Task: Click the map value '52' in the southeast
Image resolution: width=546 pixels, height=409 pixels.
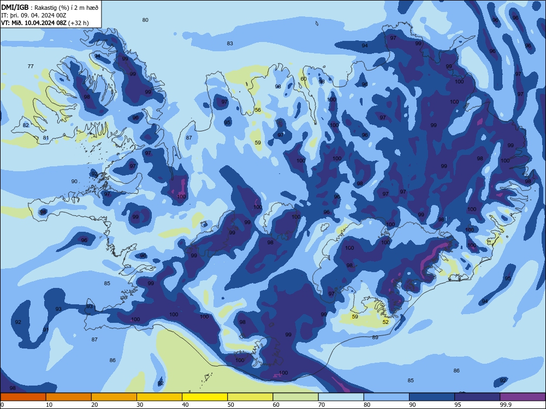Action: [385, 322]
